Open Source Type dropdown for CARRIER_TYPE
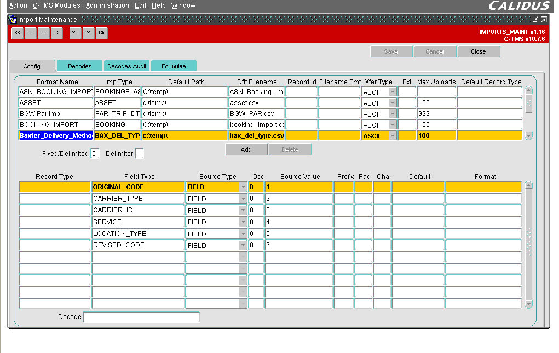Screen dimensions: 559x353 pyautogui.click(x=243, y=199)
